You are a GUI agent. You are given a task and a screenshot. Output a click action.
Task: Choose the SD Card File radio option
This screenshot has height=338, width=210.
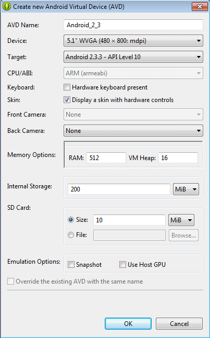(71, 235)
